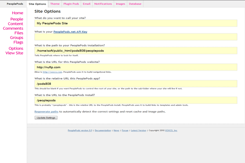Open the Theme tab
245x163 pixels.
click(x=55, y=4)
